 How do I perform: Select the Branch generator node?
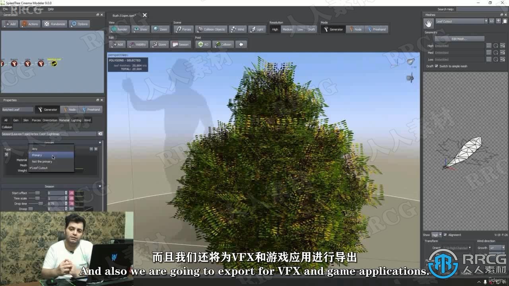[14, 63]
